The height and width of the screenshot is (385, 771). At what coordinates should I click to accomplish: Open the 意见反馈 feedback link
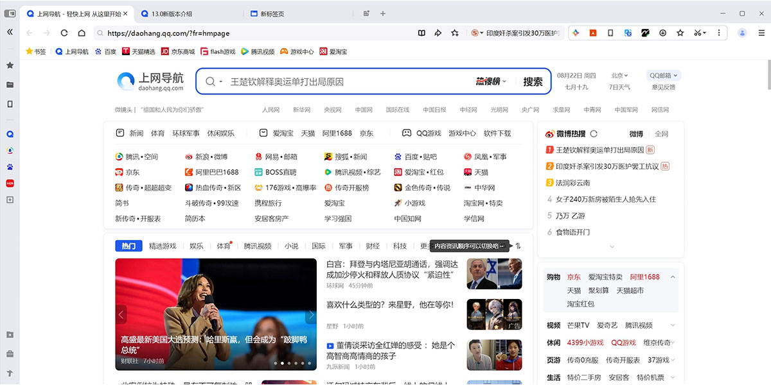(664, 88)
